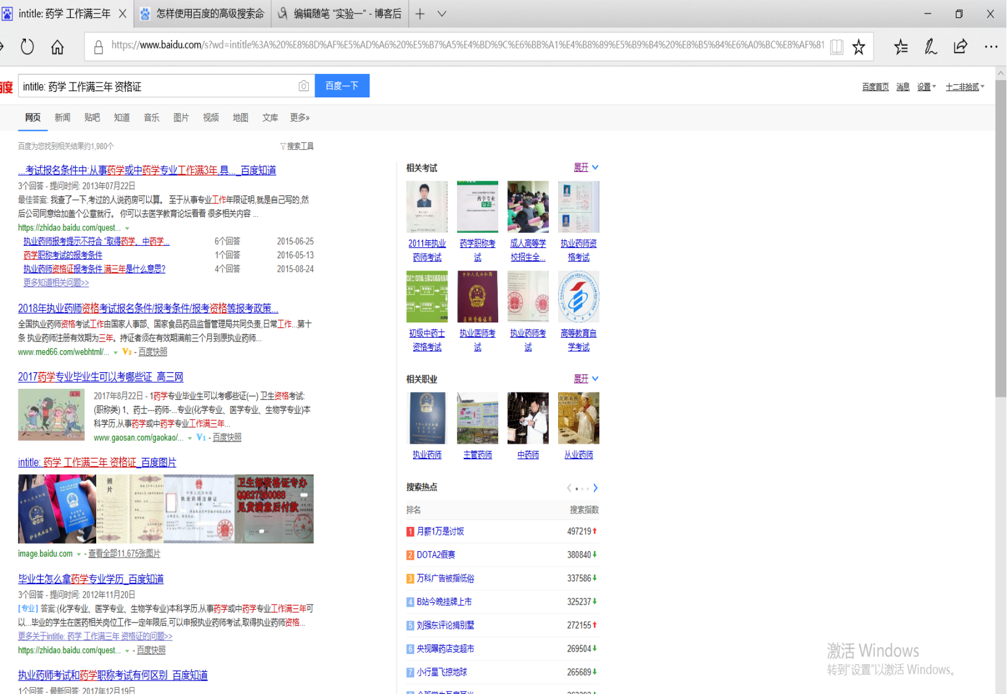Open 2018年执业药师资格考试报名条件 result
Viewport: 1007px width, 694px height.
click(x=148, y=308)
